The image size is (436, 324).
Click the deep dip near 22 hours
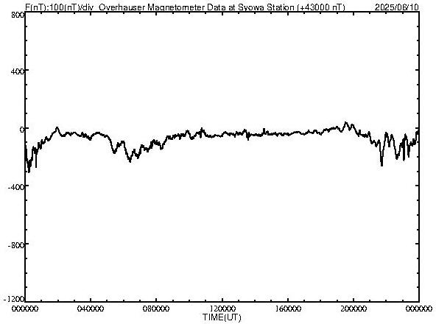click(x=381, y=165)
